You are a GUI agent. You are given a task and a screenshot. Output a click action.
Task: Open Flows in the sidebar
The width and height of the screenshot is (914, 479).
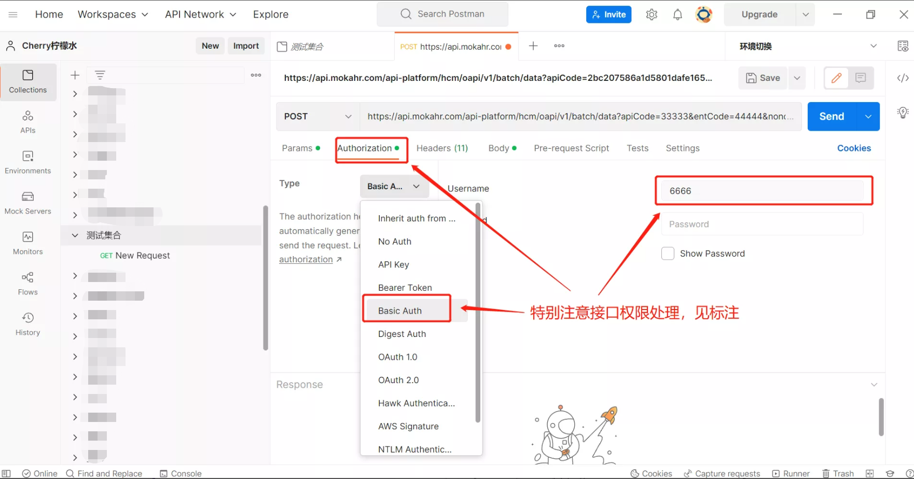pos(28,284)
